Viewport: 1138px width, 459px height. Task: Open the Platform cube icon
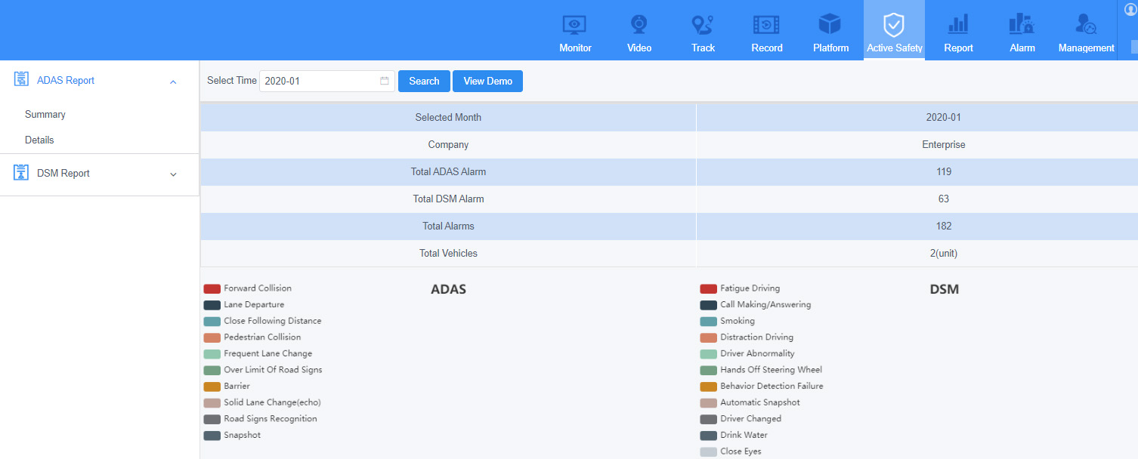[830, 24]
